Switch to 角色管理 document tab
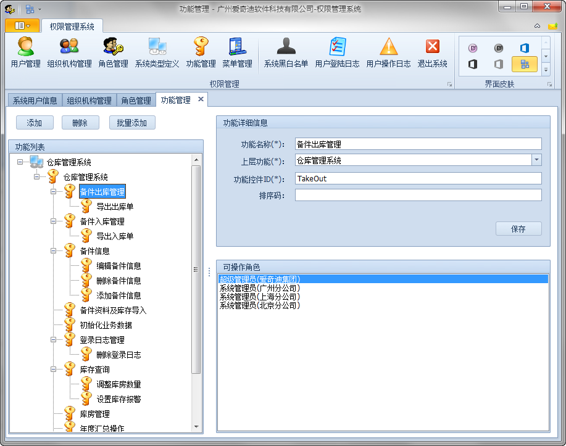This screenshot has height=446, width=566. click(136, 101)
